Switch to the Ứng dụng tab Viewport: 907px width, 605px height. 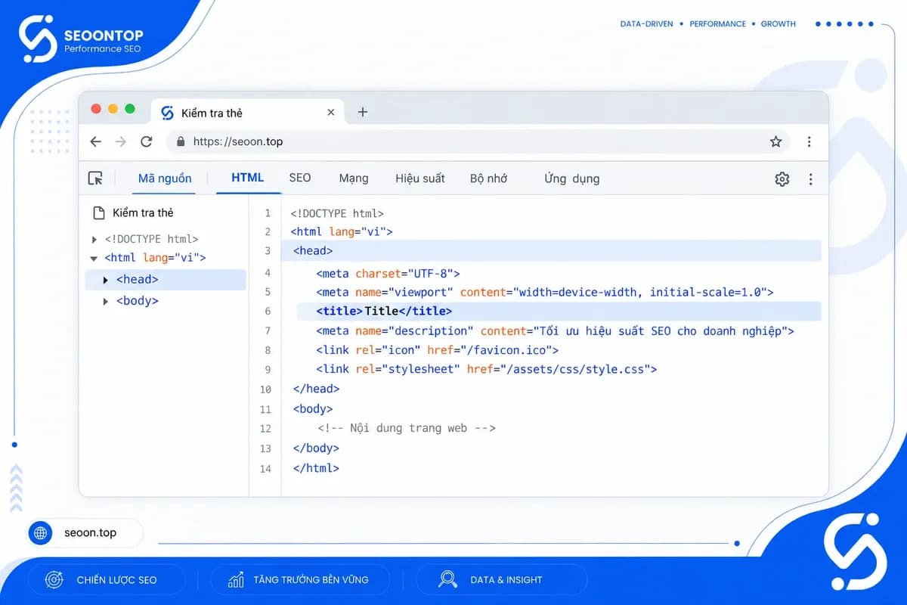pos(571,178)
